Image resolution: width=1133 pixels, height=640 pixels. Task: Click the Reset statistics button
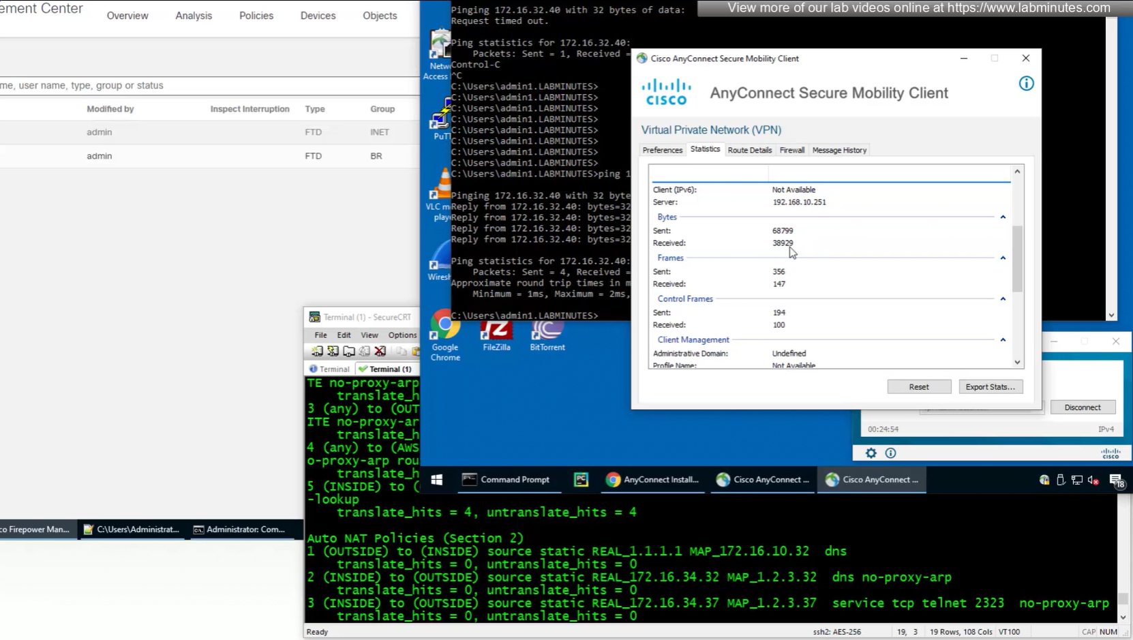click(918, 386)
